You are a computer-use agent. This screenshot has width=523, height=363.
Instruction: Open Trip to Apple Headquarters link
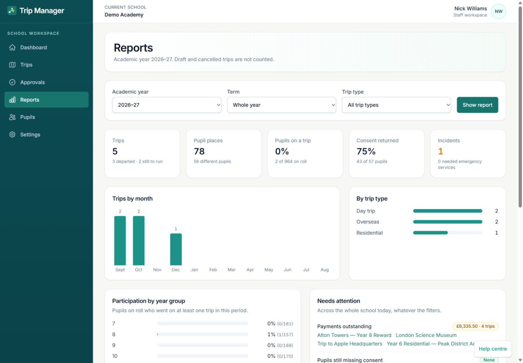(350, 344)
